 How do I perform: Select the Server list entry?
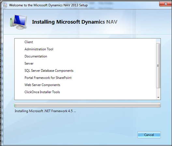(x=29, y=63)
